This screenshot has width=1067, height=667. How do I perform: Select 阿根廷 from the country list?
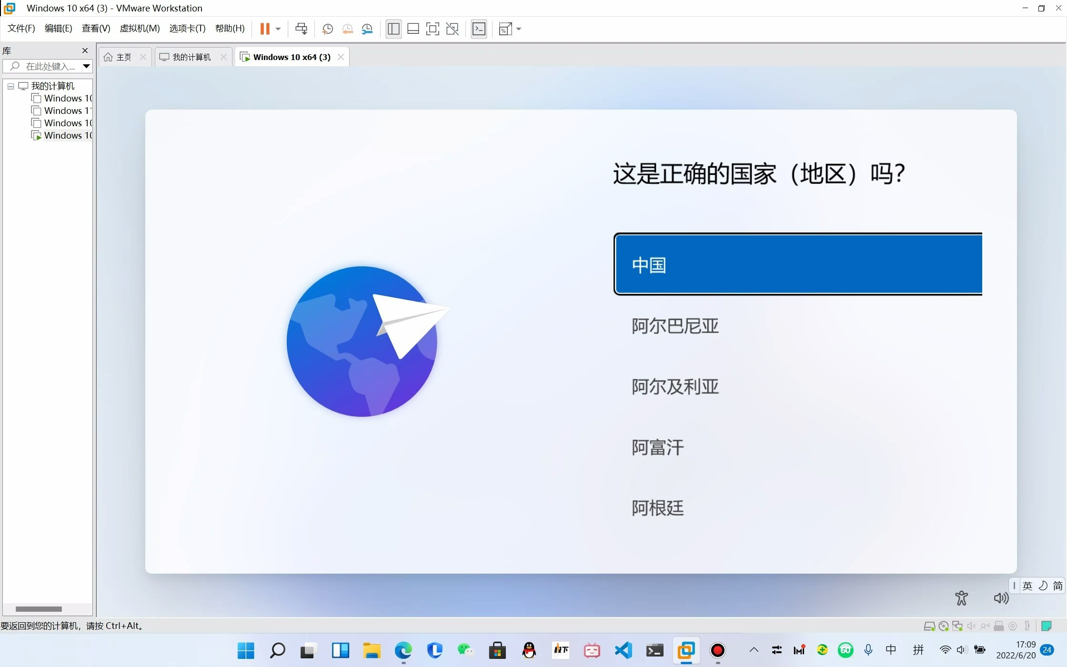[x=658, y=508]
